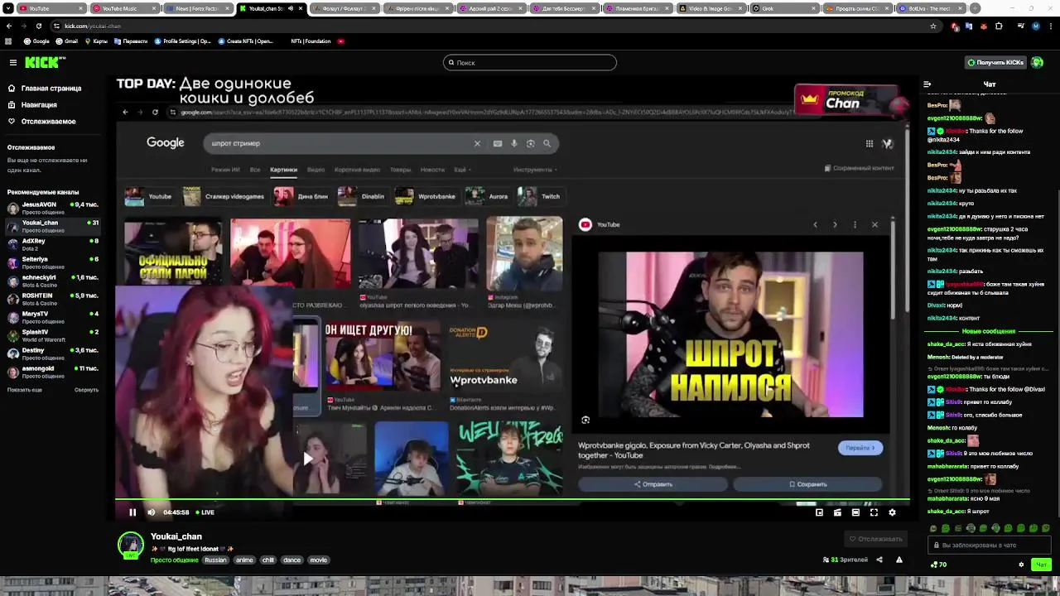Open the Главная страница home link
Viewport: 1060px width, 596px height.
44,89
